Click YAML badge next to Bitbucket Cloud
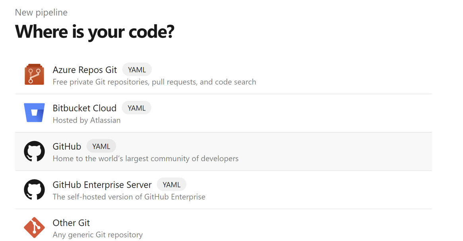 (x=136, y=108)
